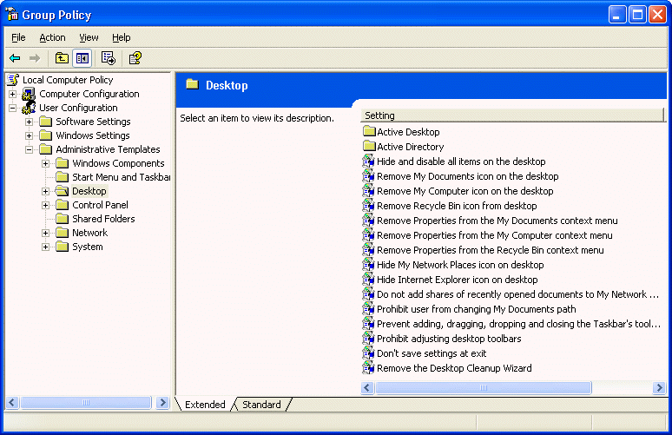Open the Action menu
This screenshot has height=435, width=672.
point(52,37)
